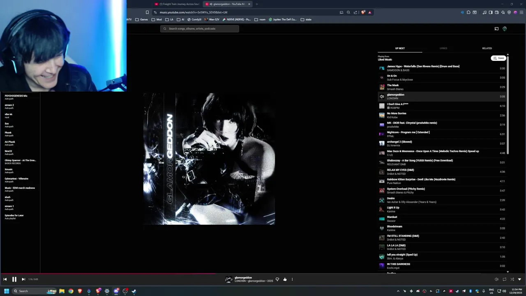Click the MK - DIOR queue thumbnail
526x296 pixels.
coord(382,125)
